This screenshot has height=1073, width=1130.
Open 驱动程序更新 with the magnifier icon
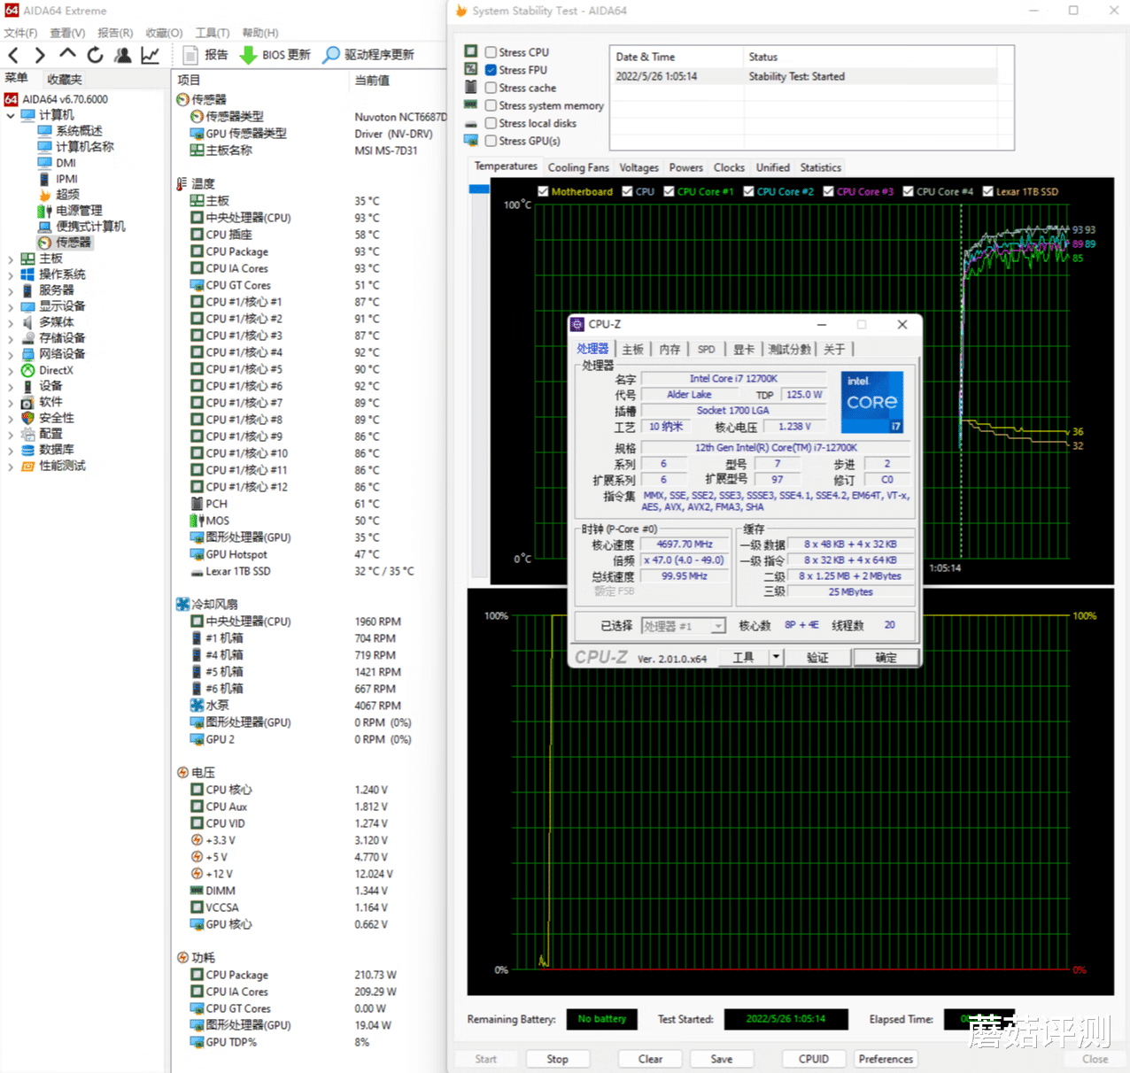331,55
